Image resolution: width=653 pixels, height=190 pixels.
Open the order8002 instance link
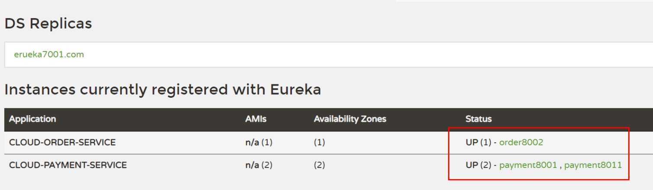(x=521, y=142)
